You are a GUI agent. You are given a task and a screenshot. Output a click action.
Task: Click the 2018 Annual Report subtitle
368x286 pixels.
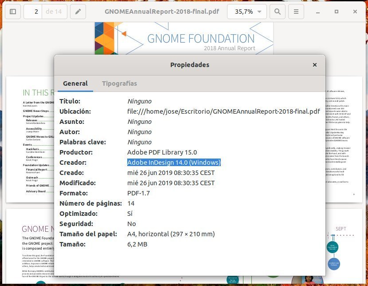[229, 48]
